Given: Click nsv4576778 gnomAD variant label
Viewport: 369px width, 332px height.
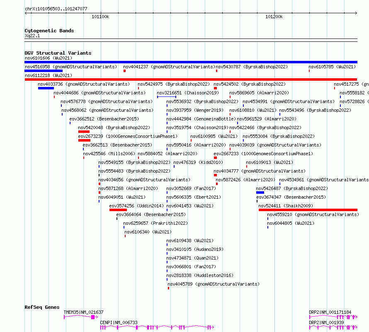Looking at the screenshot, I should coord(107,101).
